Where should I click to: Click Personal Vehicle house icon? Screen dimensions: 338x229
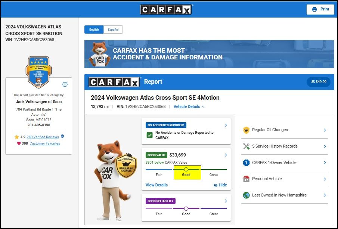[x=246, y=179]
